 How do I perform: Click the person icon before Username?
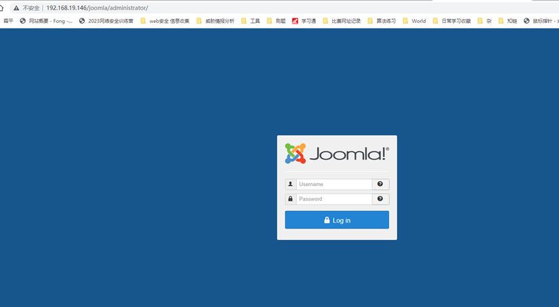tap(291, 185)
